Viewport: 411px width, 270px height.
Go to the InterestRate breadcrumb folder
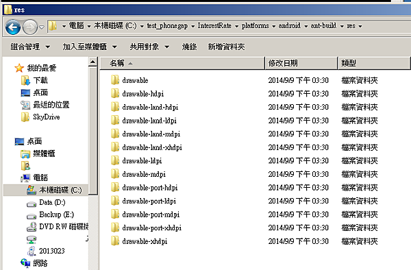coord(214,25)
